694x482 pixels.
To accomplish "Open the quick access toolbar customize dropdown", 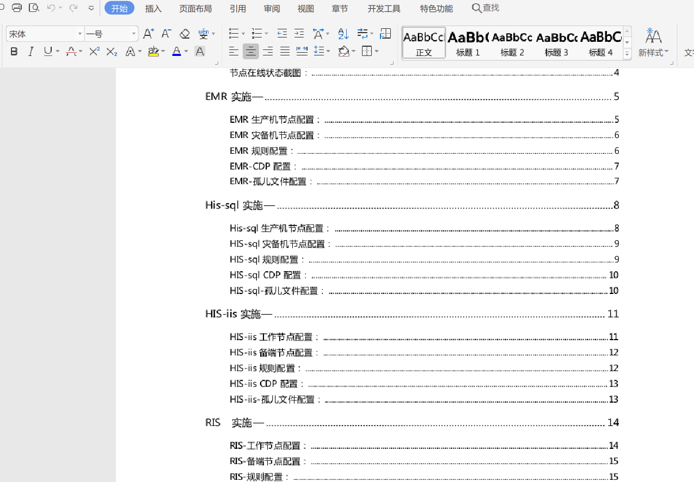I will point(91,8).
